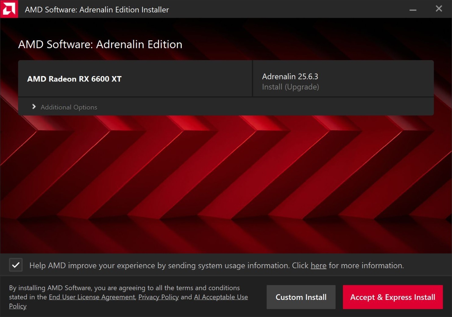
Task: Click the AMD logo in title bar
Action: pos(9,9)
